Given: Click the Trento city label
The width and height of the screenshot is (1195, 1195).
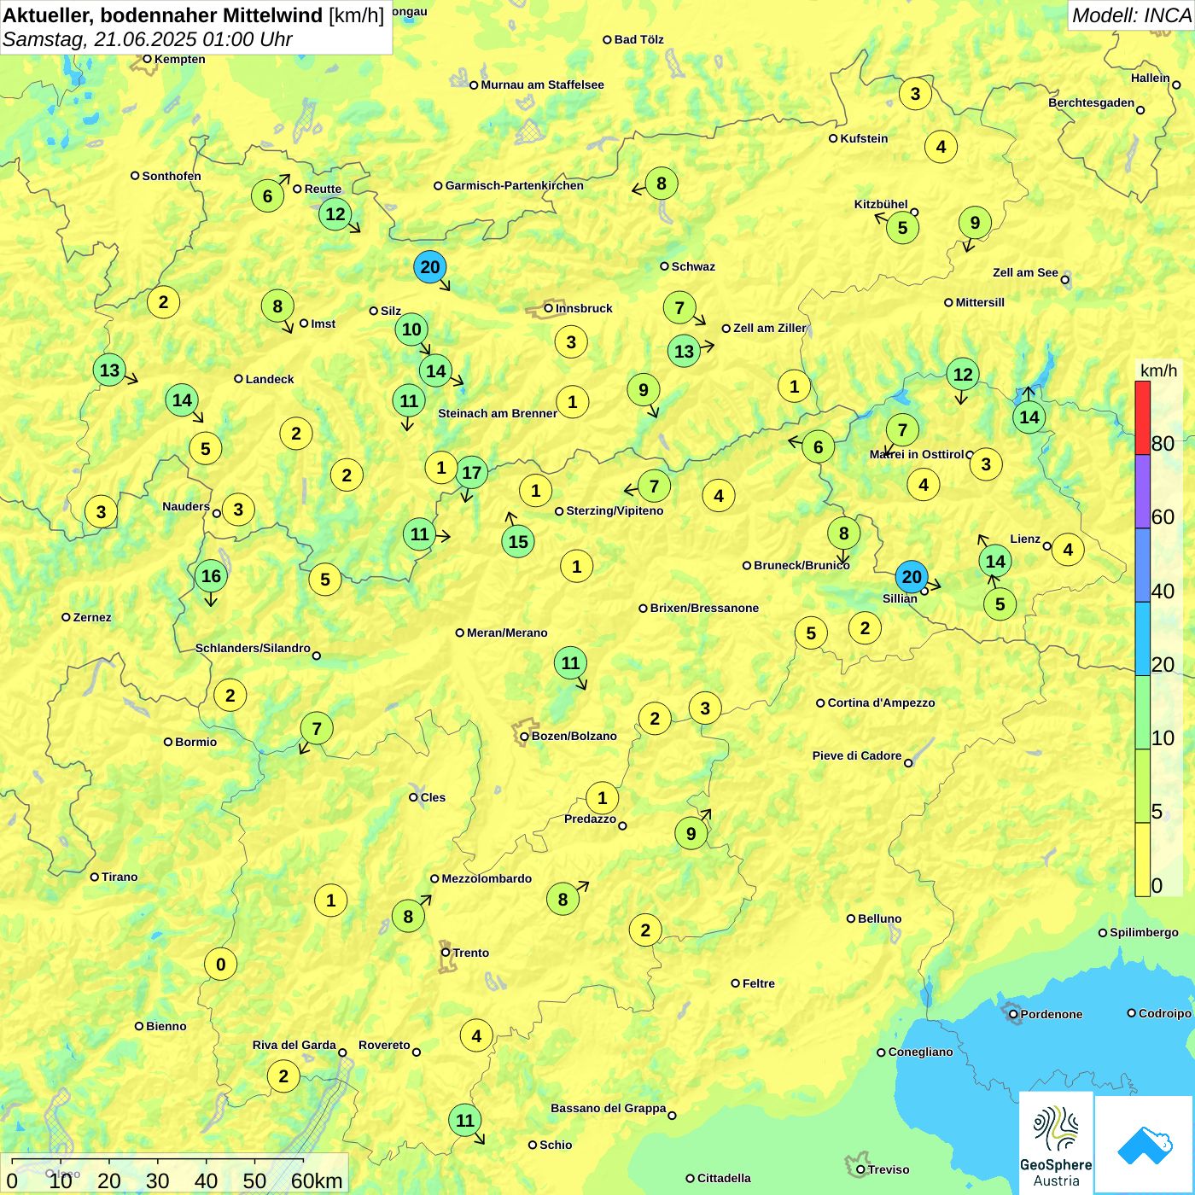Looking at the screenshot, I should 470,953.
